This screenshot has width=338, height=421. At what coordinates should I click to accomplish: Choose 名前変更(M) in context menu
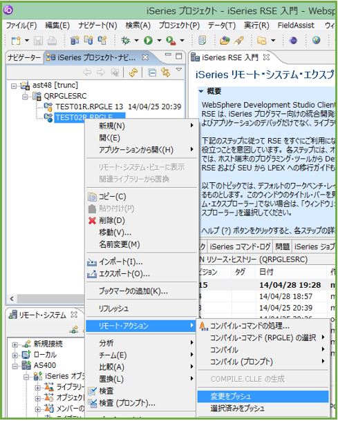tap(141, 244)
